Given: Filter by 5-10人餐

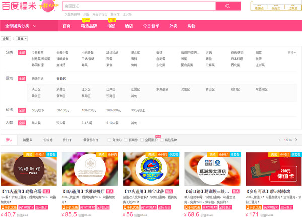Looking at the screenshot, I should point(112,123).
